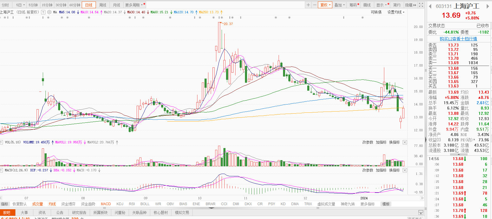Click 换指标 in the VOL panel
492x219 pixels.
(394, 142)
